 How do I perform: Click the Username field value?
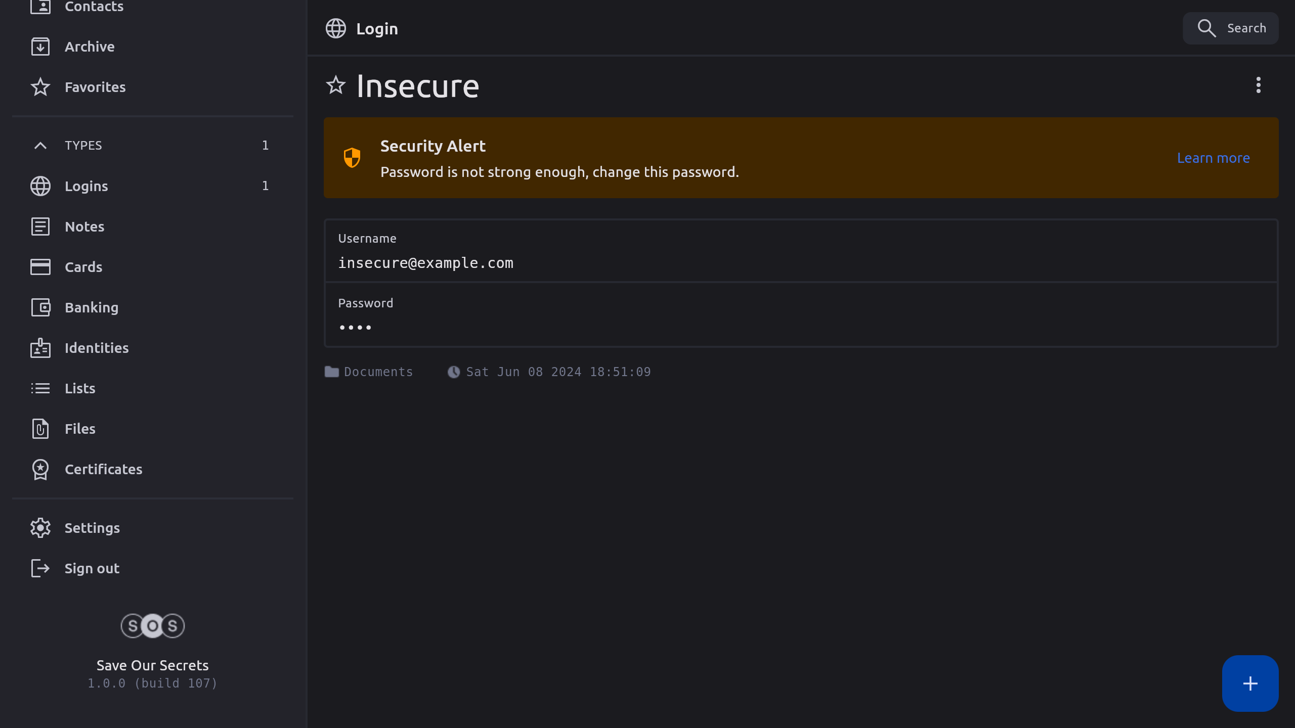(425, 263)
